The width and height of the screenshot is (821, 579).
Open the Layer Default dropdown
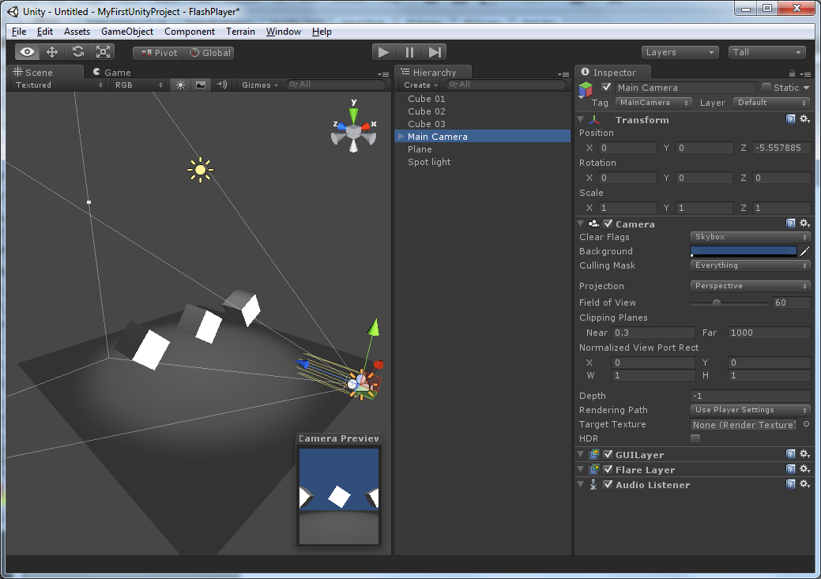click(771, 103)
